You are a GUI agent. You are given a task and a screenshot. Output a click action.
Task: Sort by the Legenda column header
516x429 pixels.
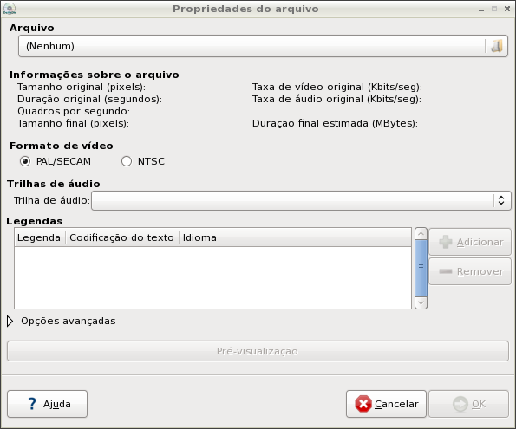[40, 237]
